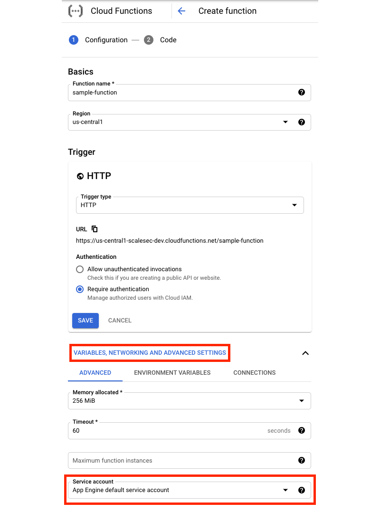
Task: Select Require authentication radio button
Action: tap(80, 289)
